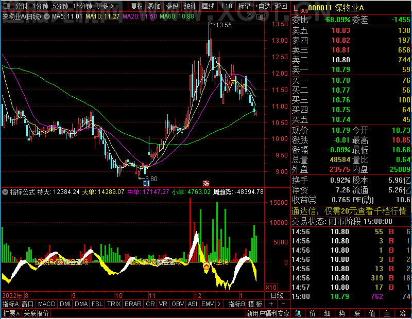412x319 pixels.
Task: Open F10 company info
Action: tap(227, 6)
